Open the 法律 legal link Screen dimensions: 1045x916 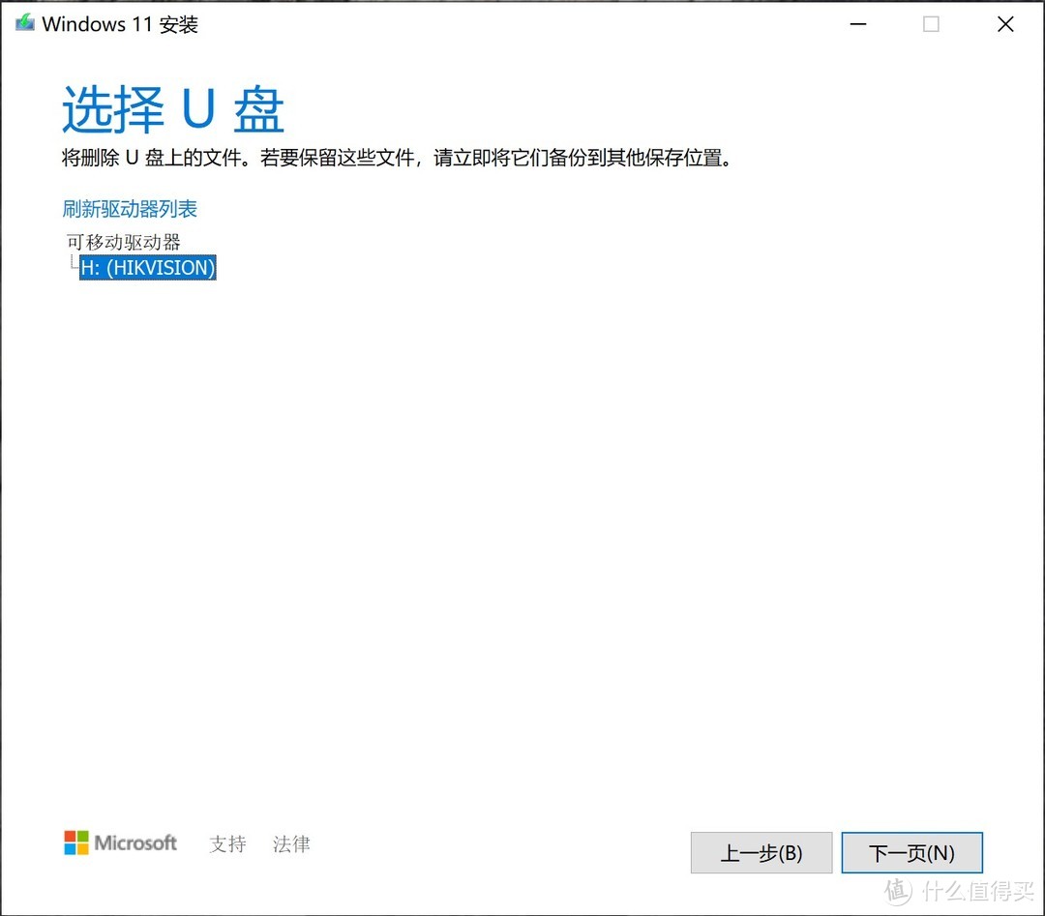pos(291,844)
